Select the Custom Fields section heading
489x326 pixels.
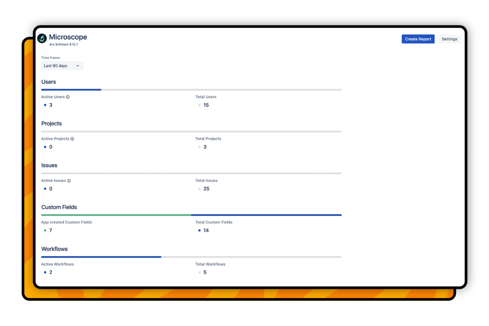[59, 207]
